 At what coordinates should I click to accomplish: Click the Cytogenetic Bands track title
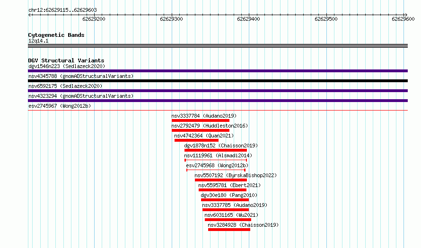(x=56, y=35)
